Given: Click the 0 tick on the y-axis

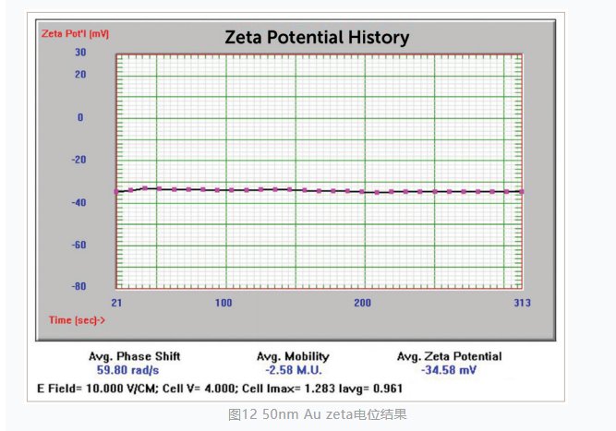Looking at the screenshot, I should coord(80,117).
